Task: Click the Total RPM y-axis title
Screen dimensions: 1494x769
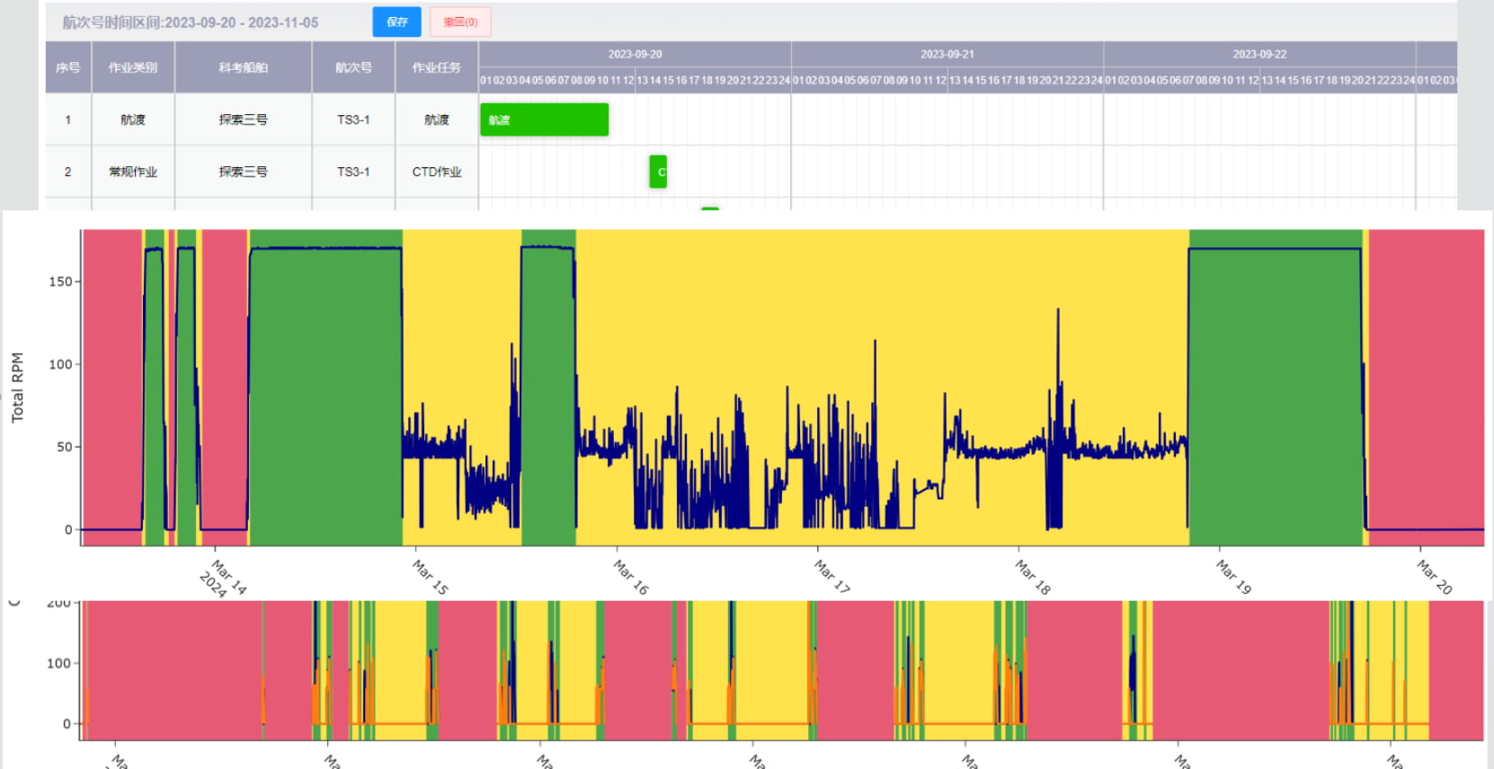Action: point(17,387)
